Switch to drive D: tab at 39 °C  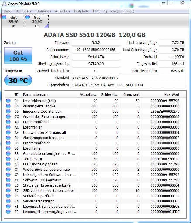(x=13, y=21)
